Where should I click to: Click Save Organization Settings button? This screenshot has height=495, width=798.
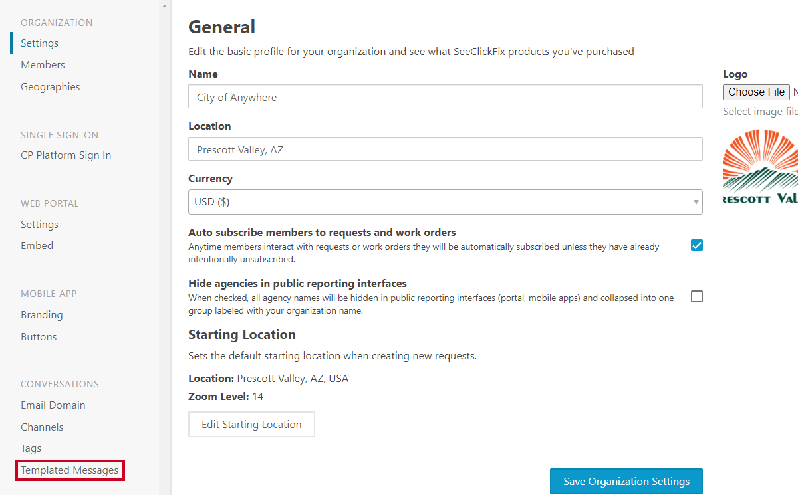626,482
